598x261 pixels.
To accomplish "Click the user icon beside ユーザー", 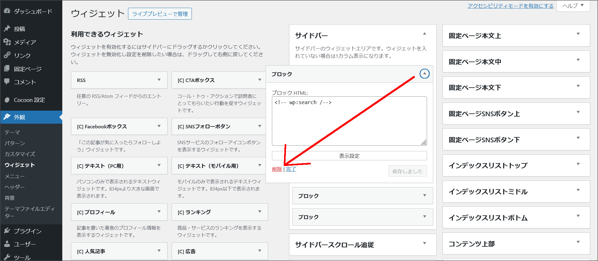I will tap(7, 244).
